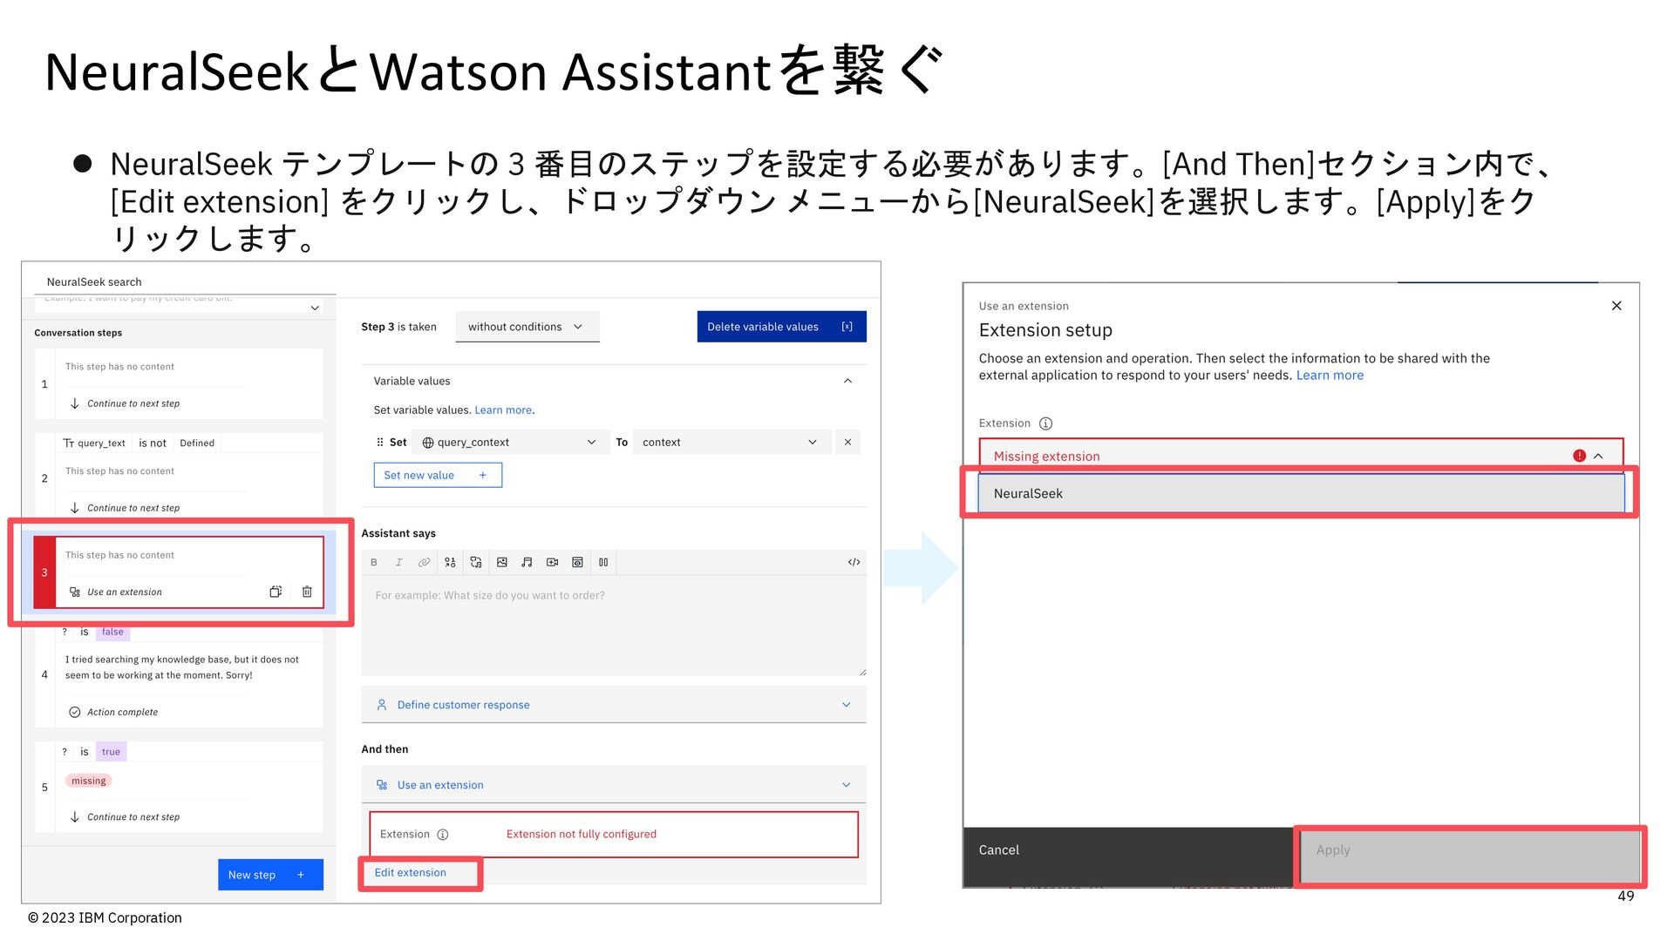
Task: Switch editor to code view
Action: [854, 563]
